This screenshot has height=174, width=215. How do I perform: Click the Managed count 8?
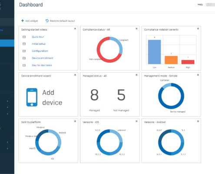click(x=94, y=95)
